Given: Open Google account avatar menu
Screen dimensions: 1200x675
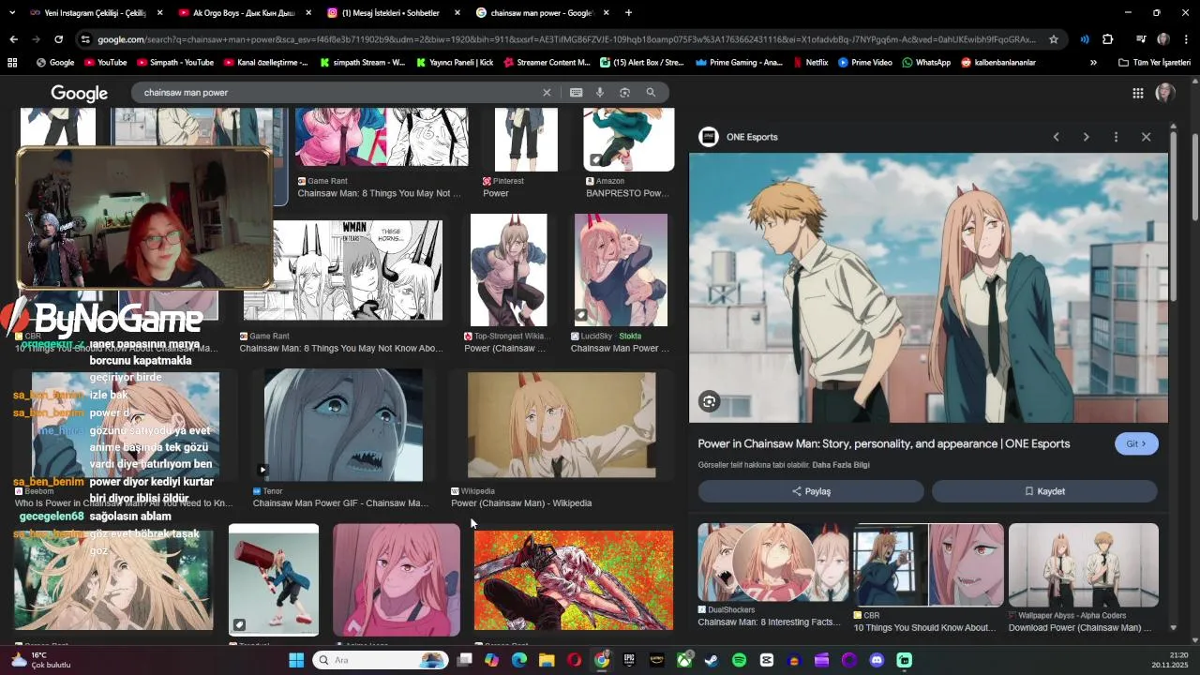Looking at the screenshot, I should coord(1165,93).
